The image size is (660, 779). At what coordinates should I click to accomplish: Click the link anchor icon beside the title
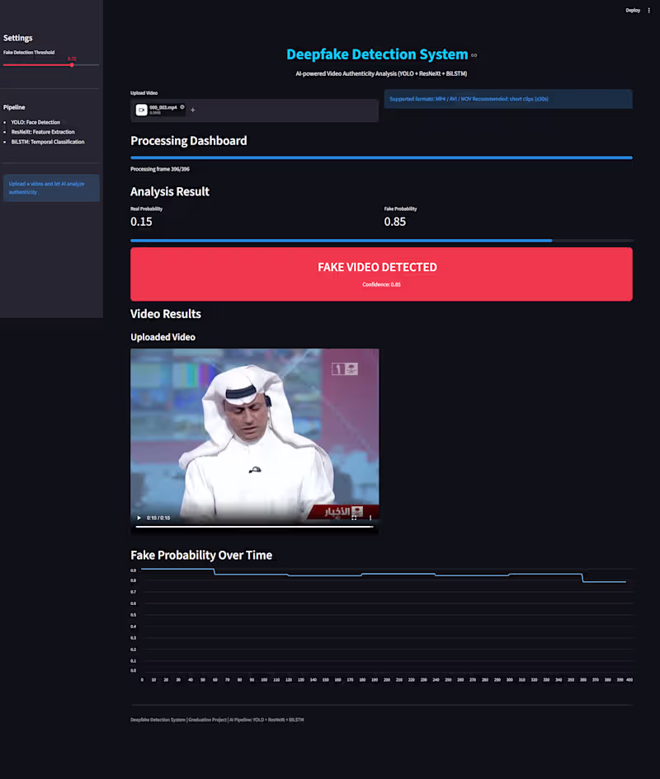point(474,56)
